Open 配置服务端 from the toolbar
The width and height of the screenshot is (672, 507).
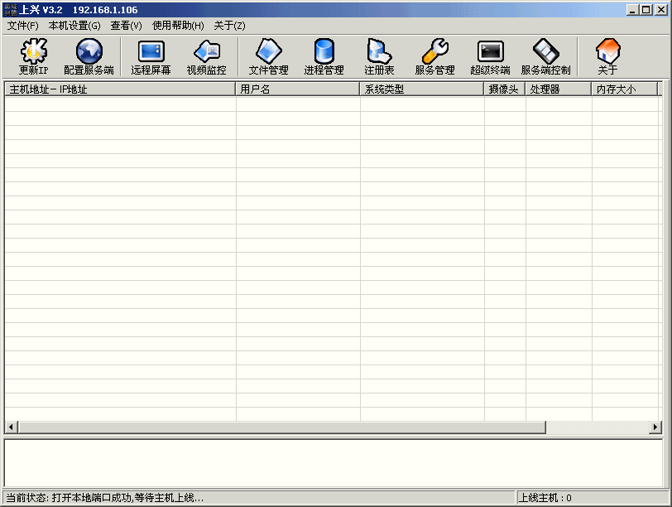pyautogui.click(x=89, y=56)
